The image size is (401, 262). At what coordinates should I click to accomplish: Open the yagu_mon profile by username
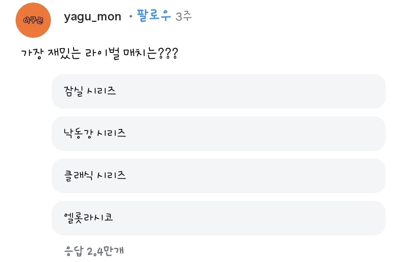point(93,17)
